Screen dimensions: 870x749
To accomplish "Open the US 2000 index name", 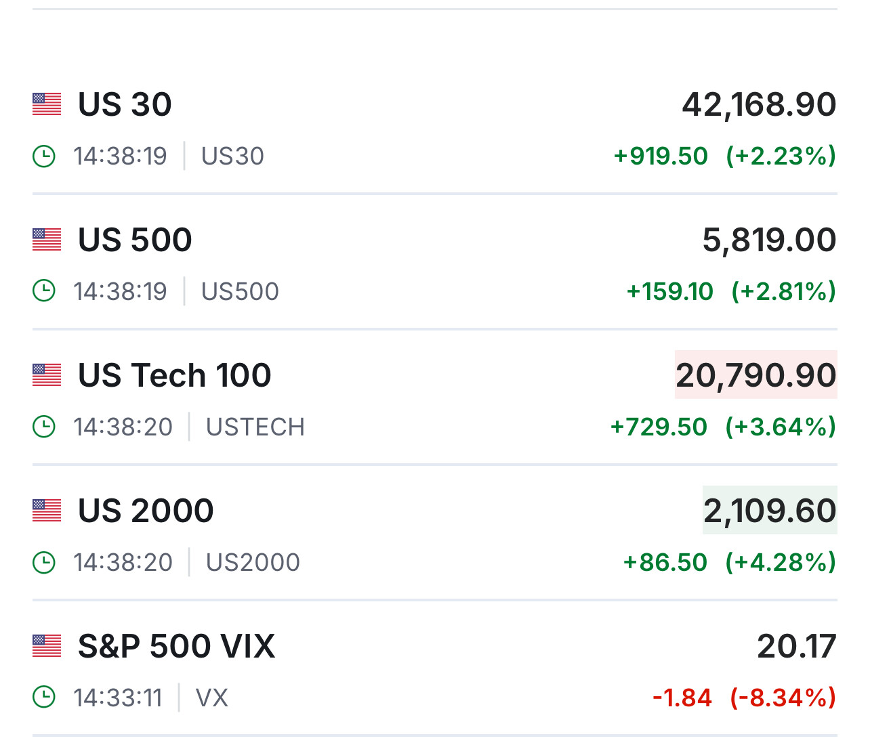I will 146,511.
